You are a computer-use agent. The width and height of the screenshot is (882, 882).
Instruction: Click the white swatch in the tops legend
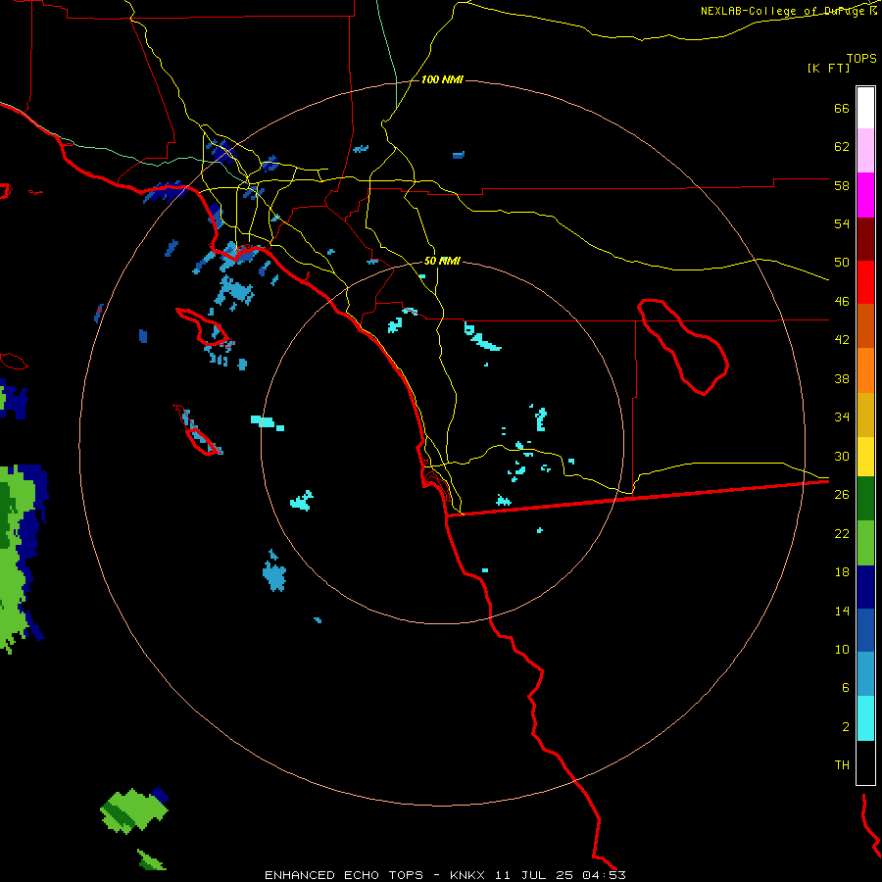pos(865,108)
